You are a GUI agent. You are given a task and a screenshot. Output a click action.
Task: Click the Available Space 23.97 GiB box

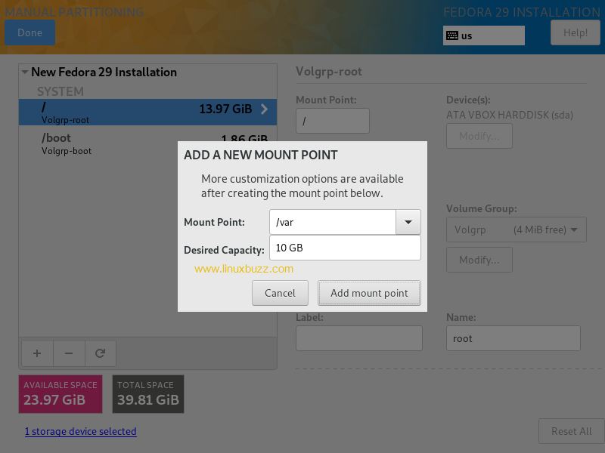(x=60, y=394)
